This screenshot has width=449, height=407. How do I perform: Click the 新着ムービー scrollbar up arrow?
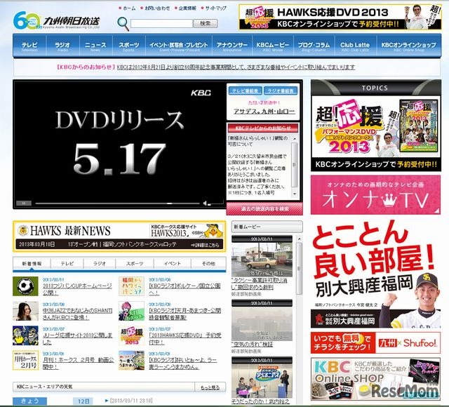click(x=300, y=239)
